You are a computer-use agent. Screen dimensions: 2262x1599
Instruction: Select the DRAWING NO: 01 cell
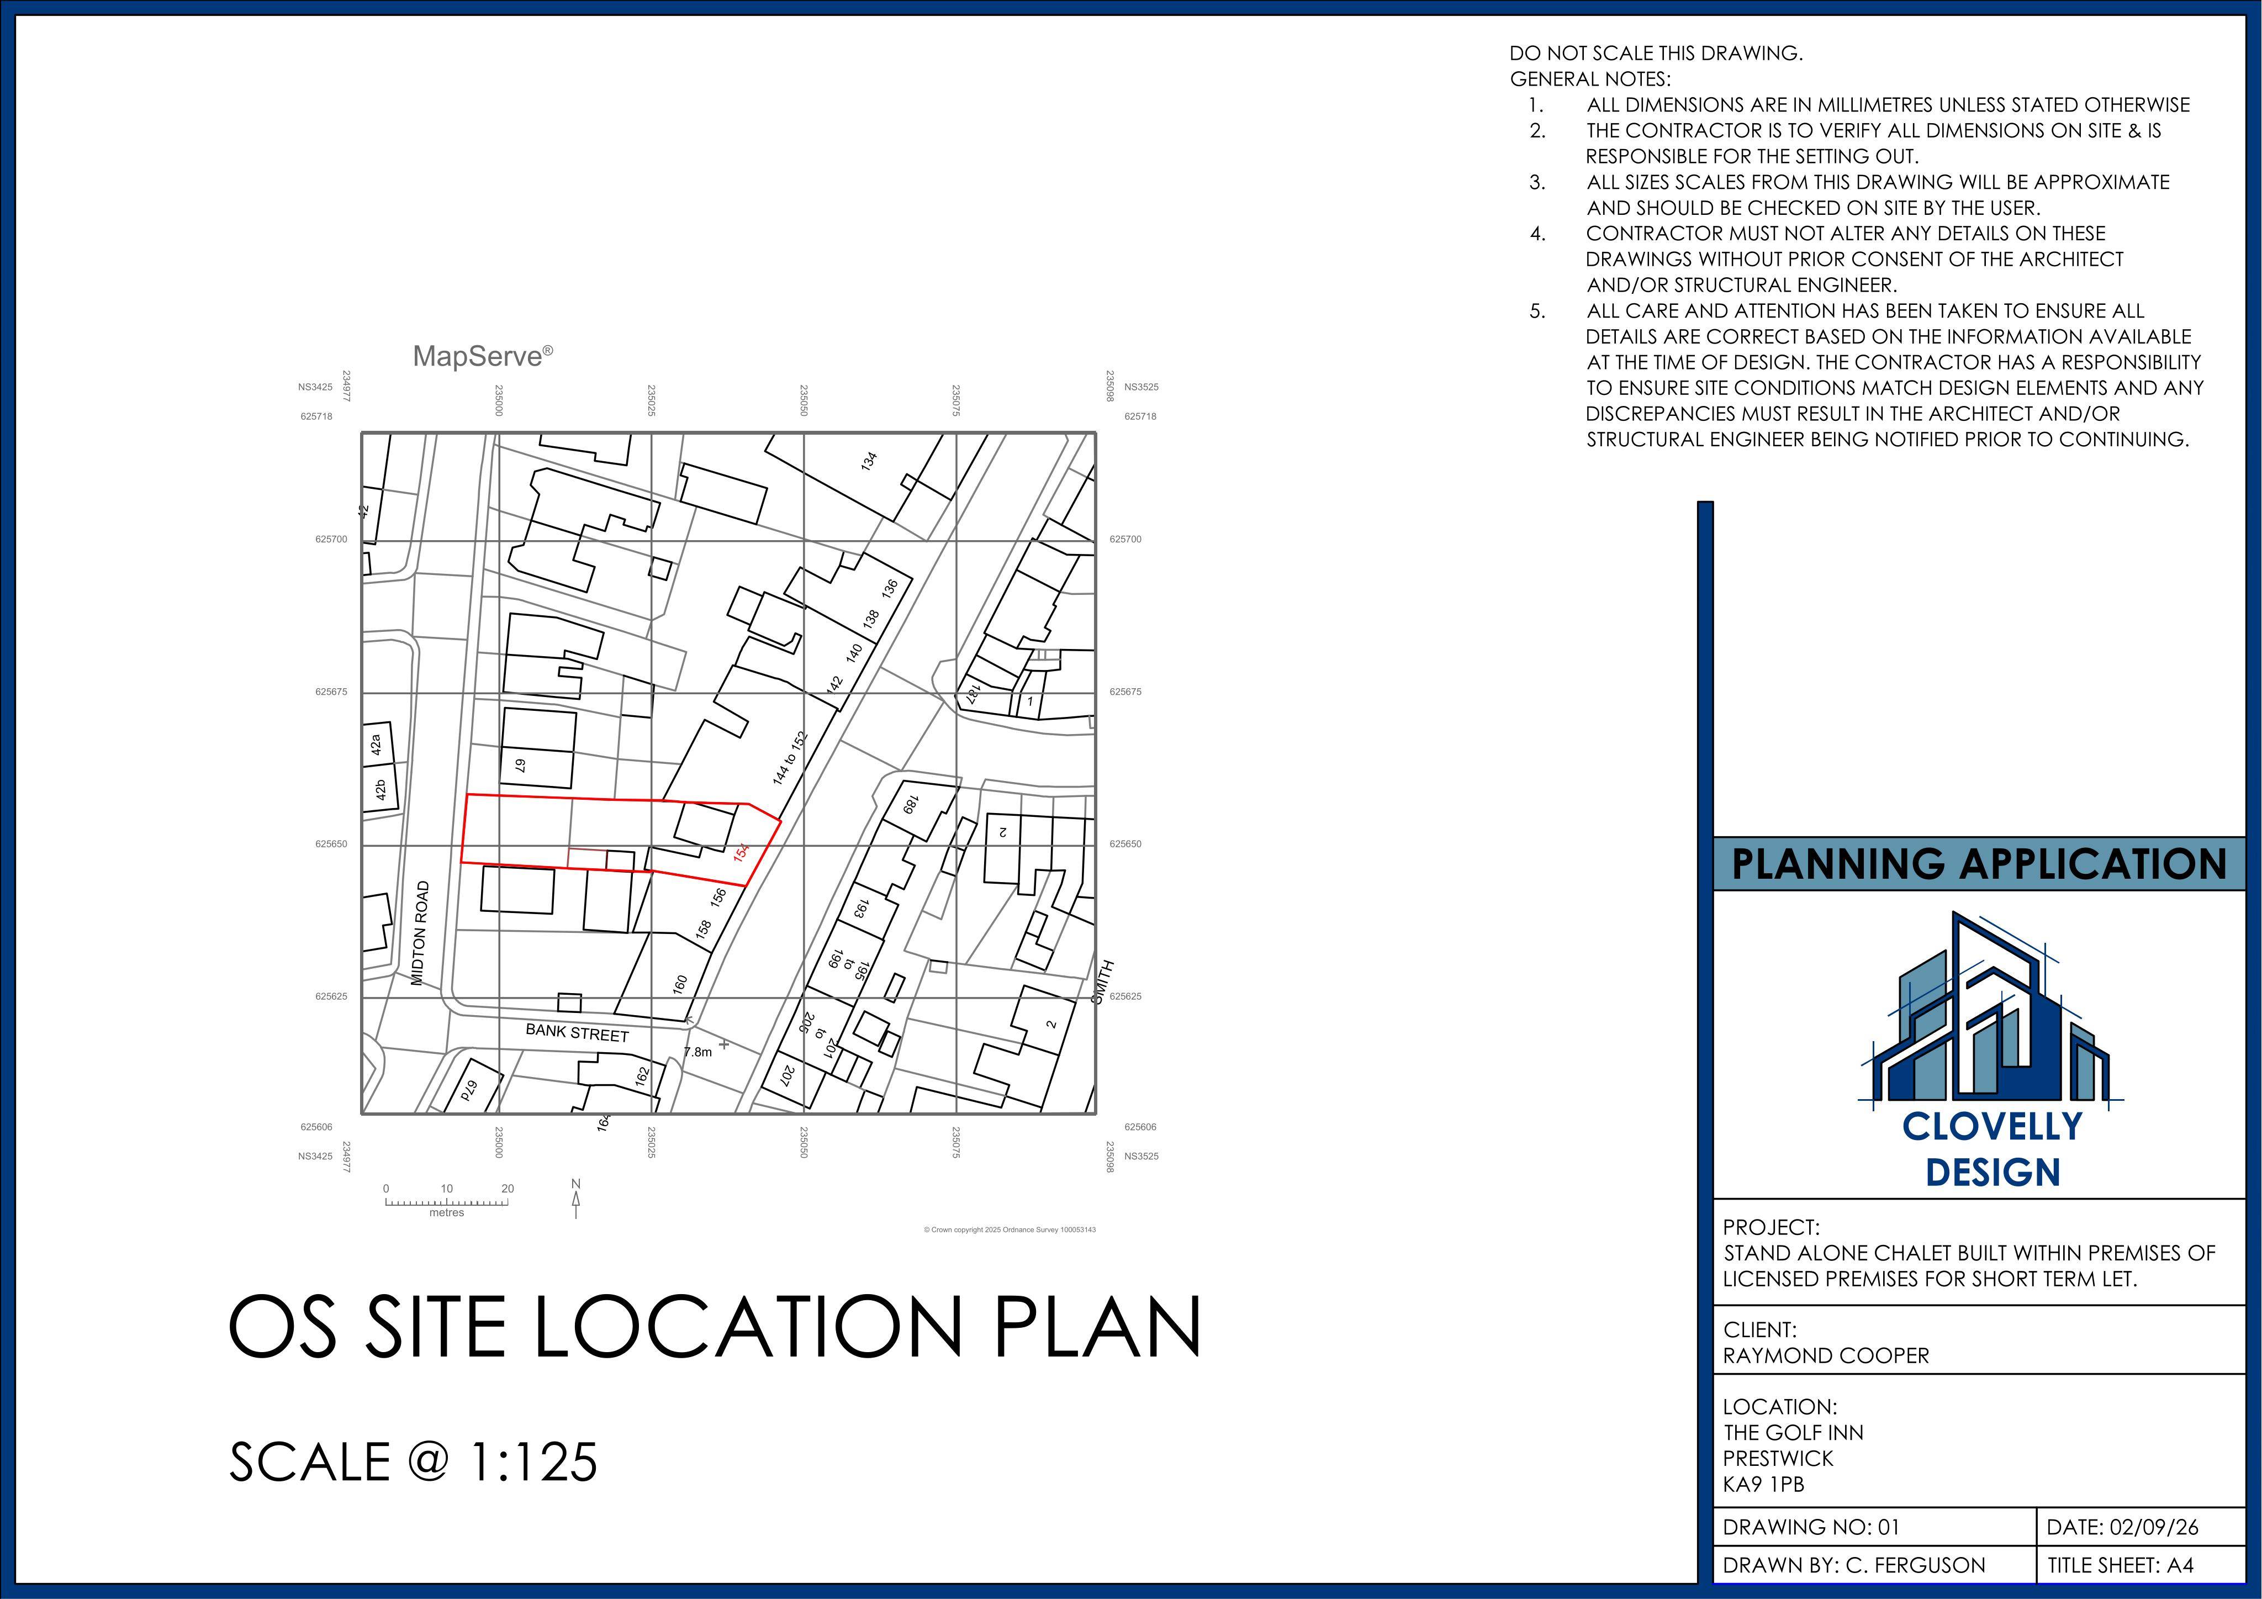[x=1875, y=1527]
